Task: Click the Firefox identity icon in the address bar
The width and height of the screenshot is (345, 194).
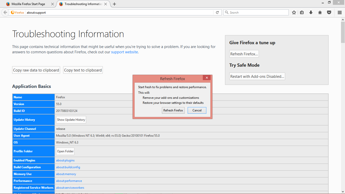Action: (x=13, y=12)
